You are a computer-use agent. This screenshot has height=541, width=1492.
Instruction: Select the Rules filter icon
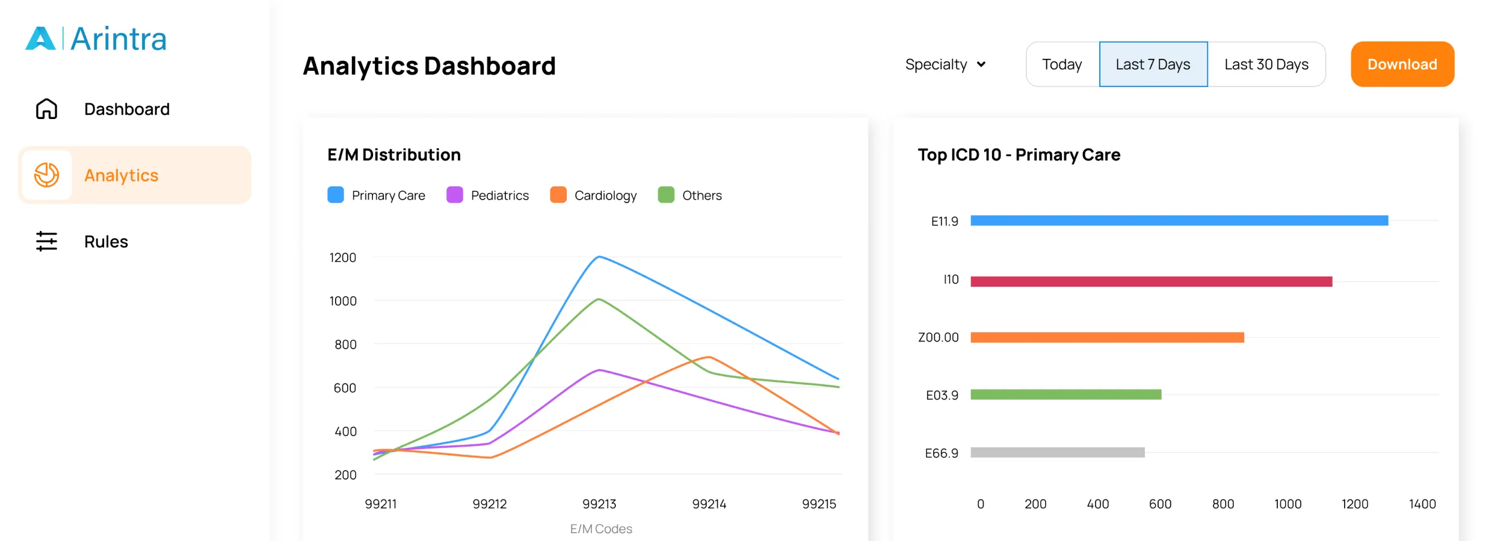(48, 241)
